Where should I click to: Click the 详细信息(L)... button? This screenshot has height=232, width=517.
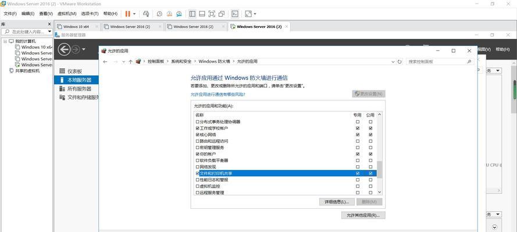(337, 202)
